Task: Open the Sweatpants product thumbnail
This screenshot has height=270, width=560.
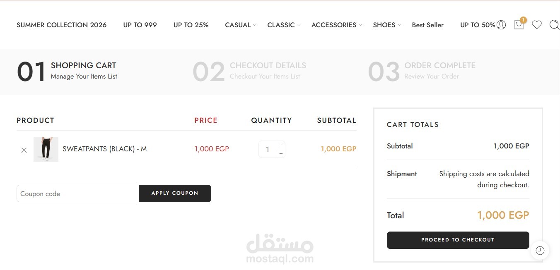Action: (x=46, y=149)
